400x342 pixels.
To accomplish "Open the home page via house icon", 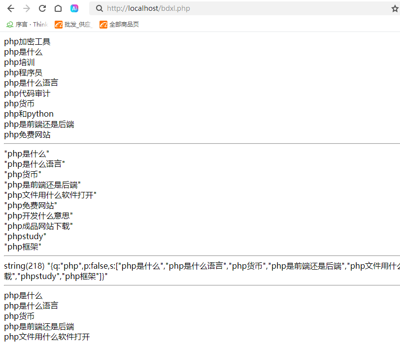I will point(58,9).
